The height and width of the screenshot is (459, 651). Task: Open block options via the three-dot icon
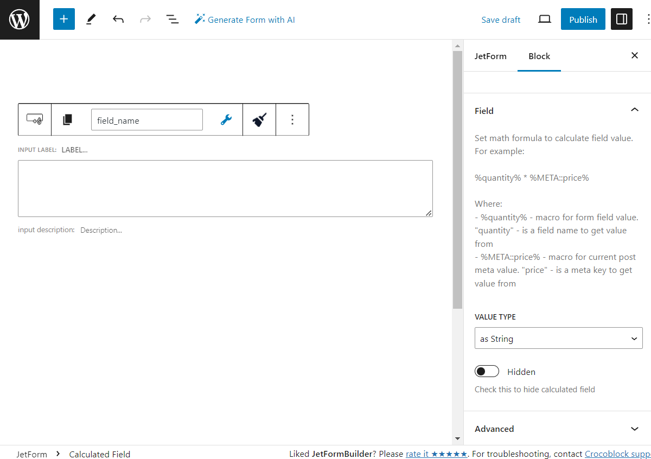(292, 119)
